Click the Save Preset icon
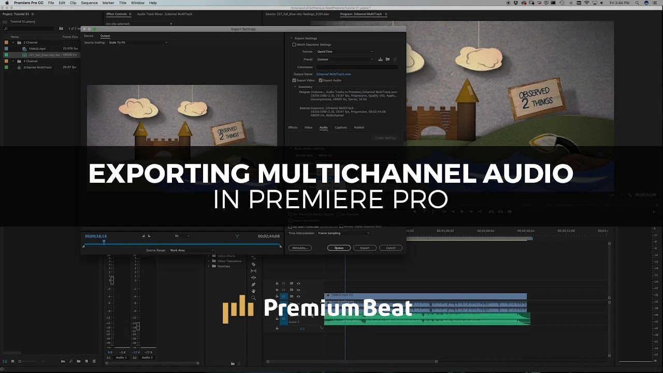This screenshot has width=663, height=373. click(380, 60)
